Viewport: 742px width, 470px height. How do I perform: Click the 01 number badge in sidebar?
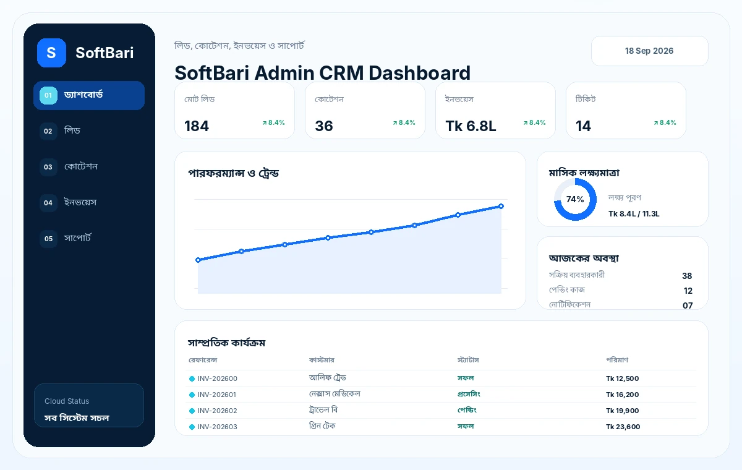pos(48,95)
